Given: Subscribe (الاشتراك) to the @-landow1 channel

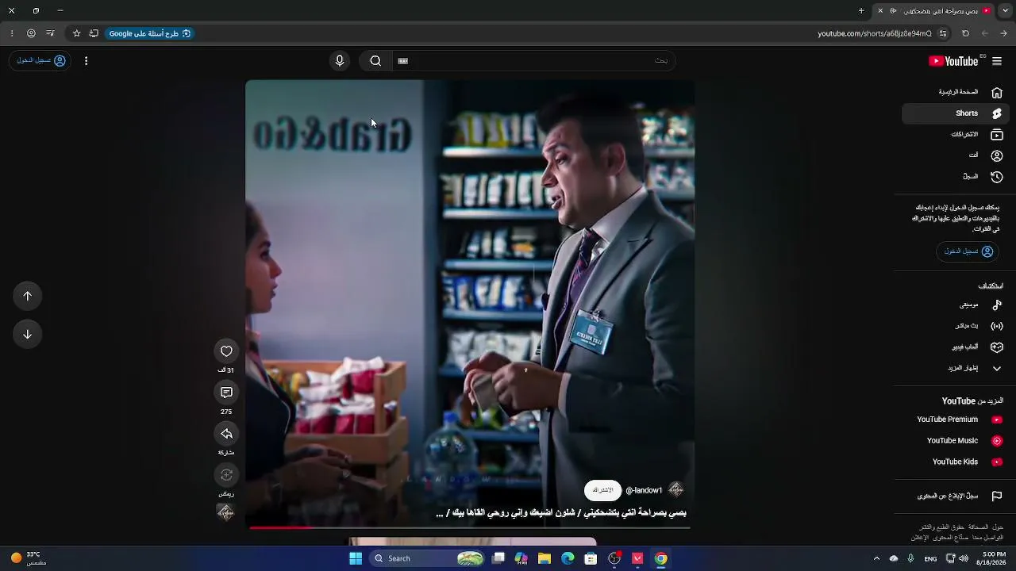Looking at the screenshot, I should click(x=602, y=490).
